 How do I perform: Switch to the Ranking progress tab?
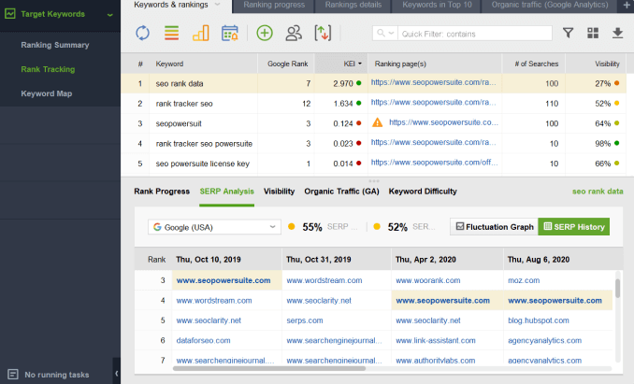click(x=274, y=5)
